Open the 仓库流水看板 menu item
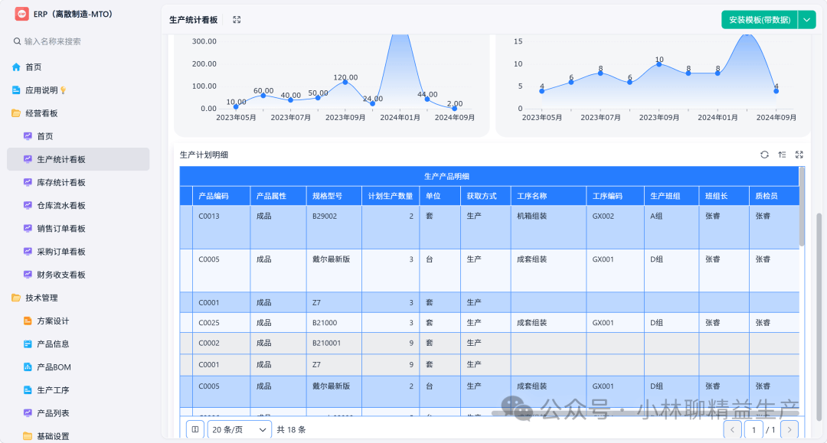 (x=78, y=206)
